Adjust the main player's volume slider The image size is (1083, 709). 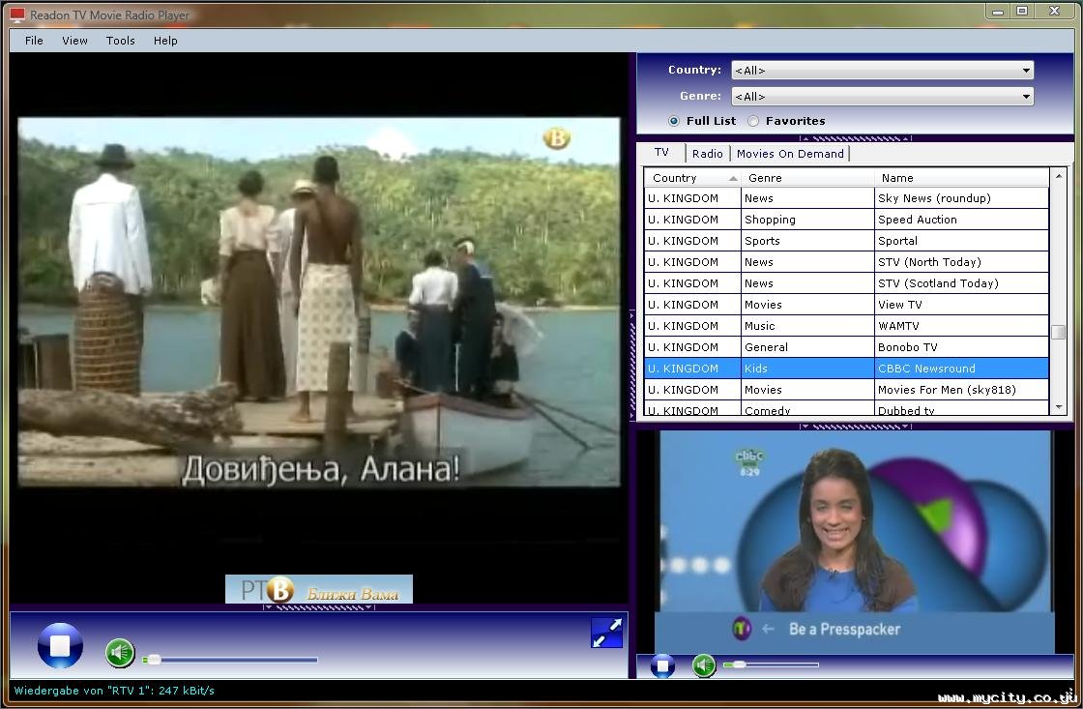coord(231,660)
